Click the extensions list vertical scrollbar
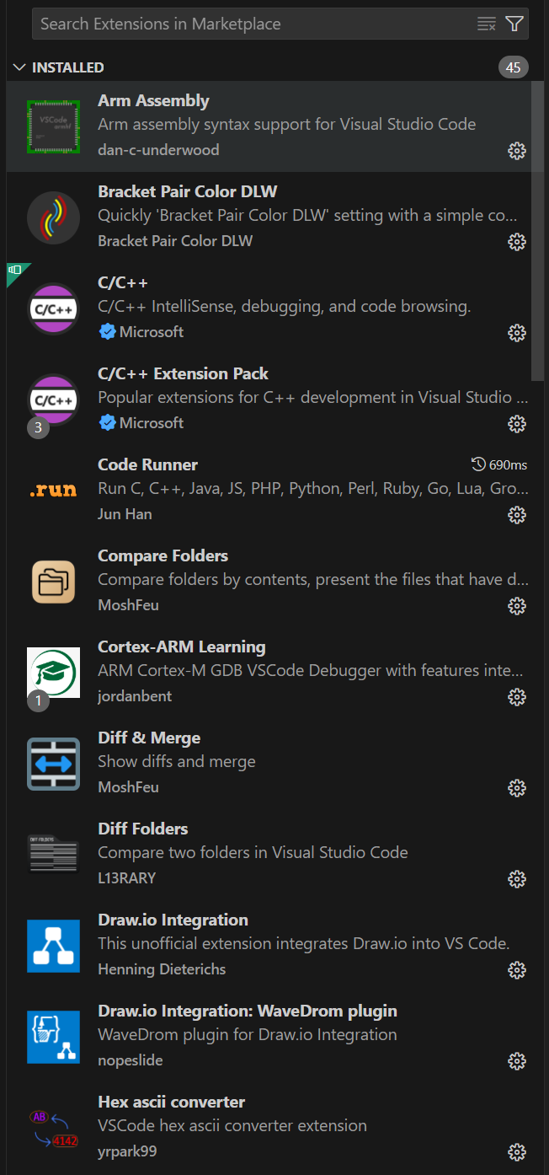The width and height of the screenshot is (549, 1175). tap(538, 231)
